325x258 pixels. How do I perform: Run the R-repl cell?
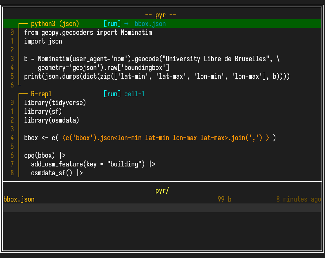pyautogui.click(x=112, y=94)
